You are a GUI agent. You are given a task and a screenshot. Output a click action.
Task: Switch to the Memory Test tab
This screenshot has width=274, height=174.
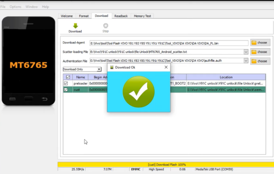pos(142,16)
